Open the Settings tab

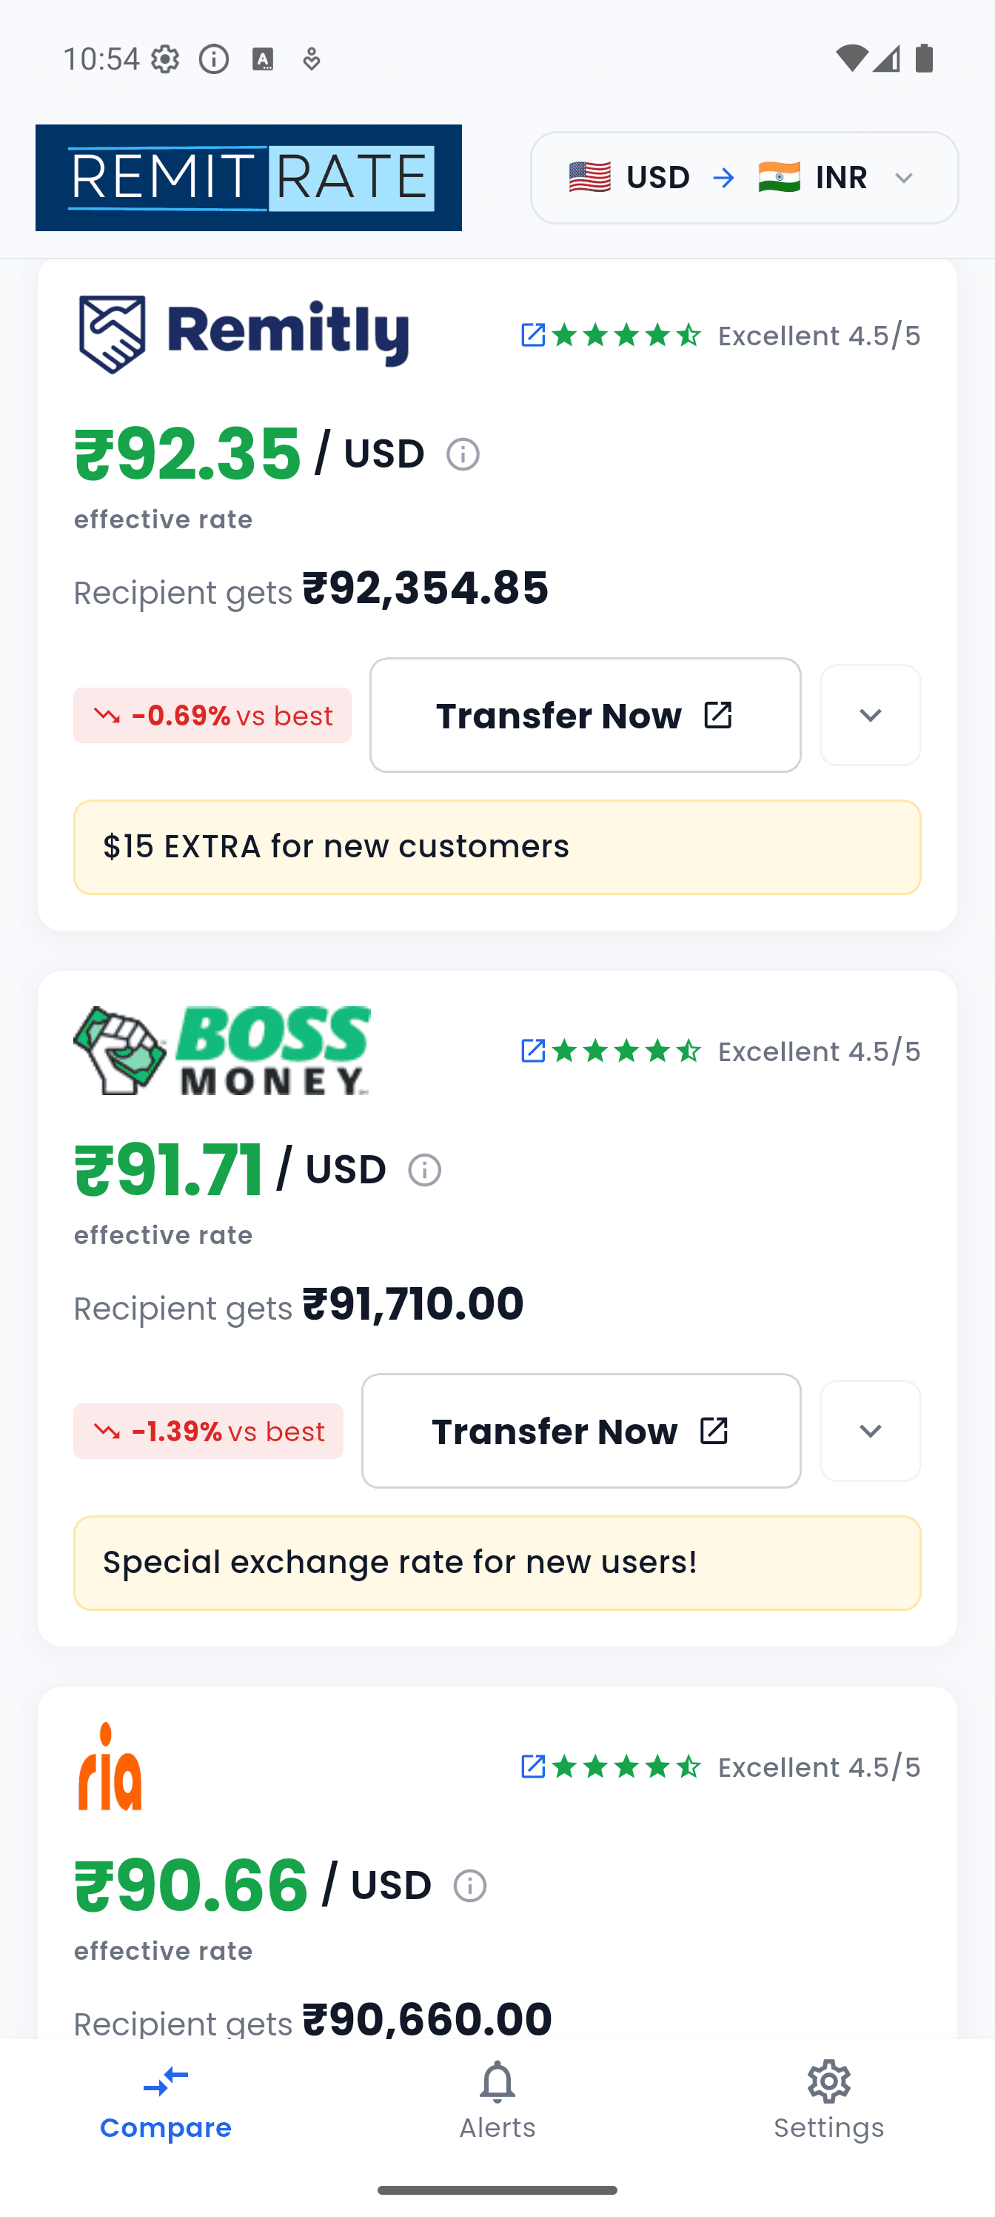pyautogui.click(x=828, y=2100)
